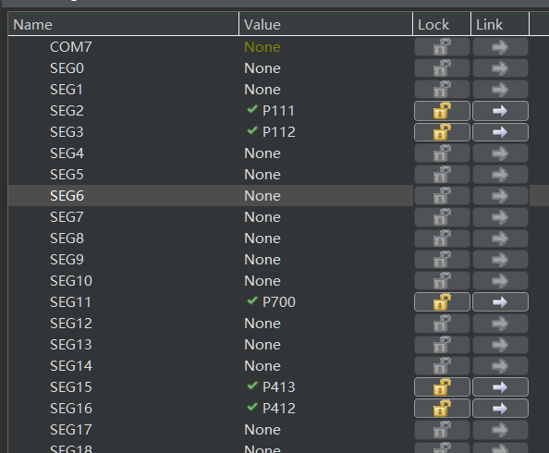Open the Value dropdown for SEG6
The width and height of the screenshot is (549, 453).
click(x=325, y=196)
